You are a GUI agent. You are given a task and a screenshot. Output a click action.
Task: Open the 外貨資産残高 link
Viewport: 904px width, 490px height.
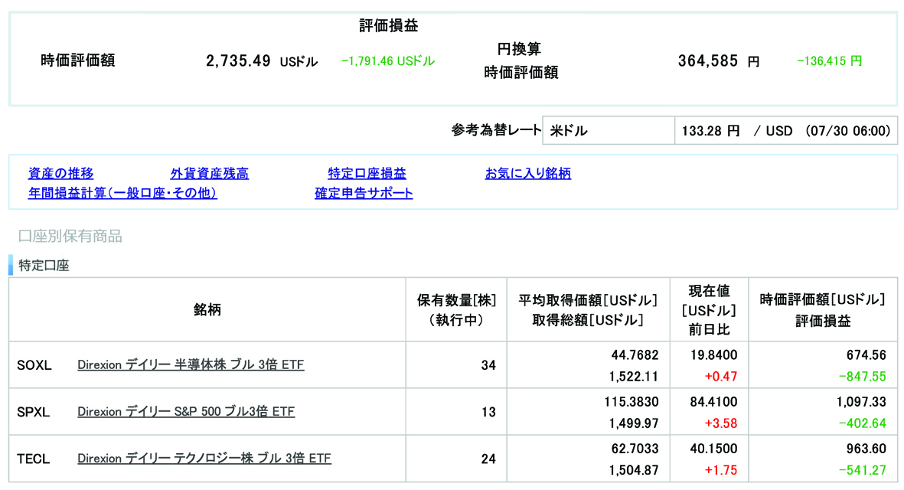[209, 173]
